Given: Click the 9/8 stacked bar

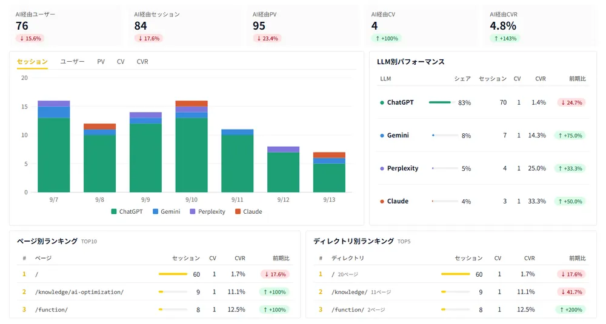Looking at the screenshot, I should tap(100, 157).
